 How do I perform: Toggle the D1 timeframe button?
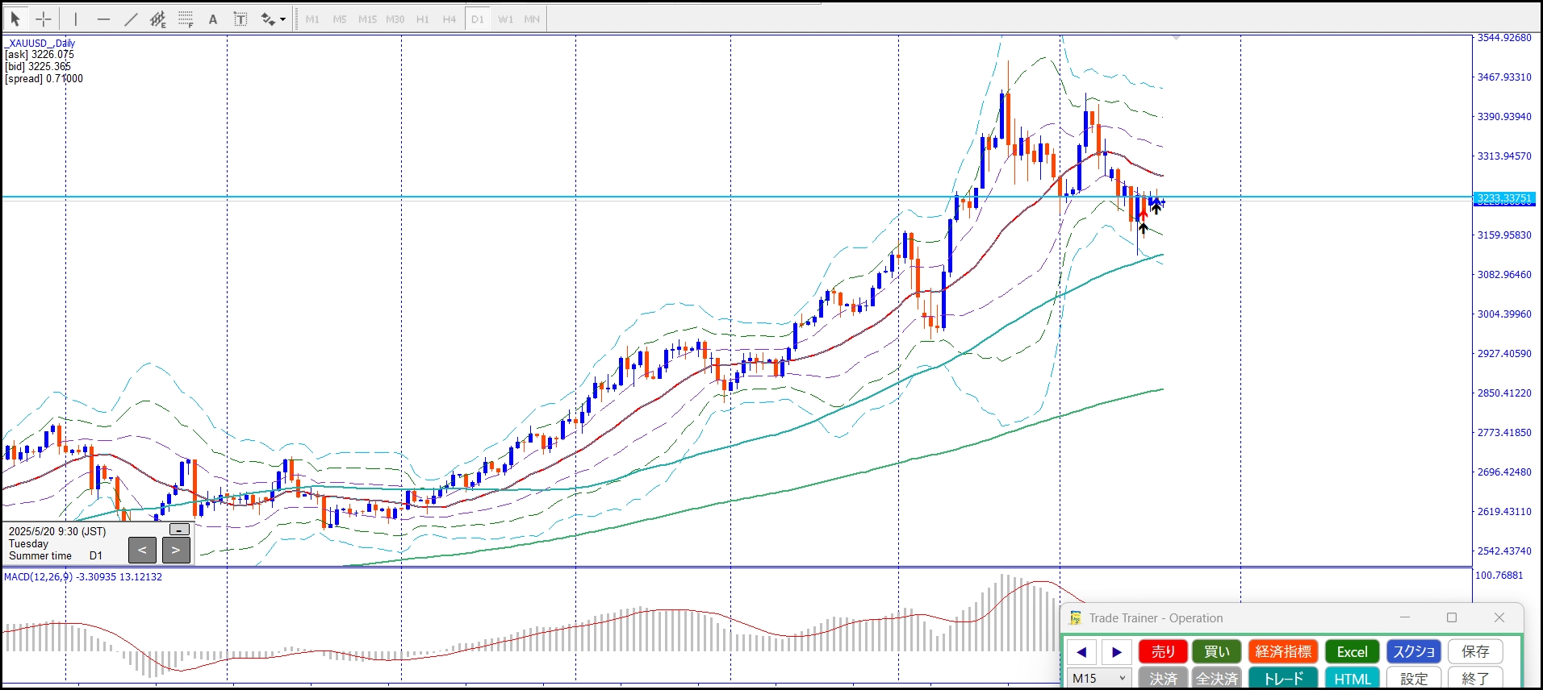[477, 19]
